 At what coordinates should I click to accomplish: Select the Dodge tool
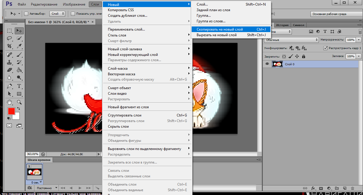pos(19,78)
